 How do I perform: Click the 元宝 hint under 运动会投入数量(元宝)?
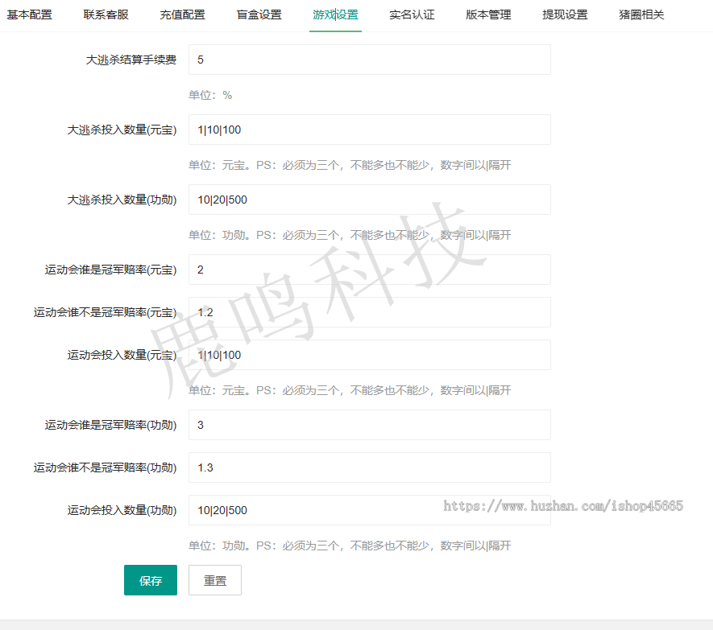[x=350, y=390]
